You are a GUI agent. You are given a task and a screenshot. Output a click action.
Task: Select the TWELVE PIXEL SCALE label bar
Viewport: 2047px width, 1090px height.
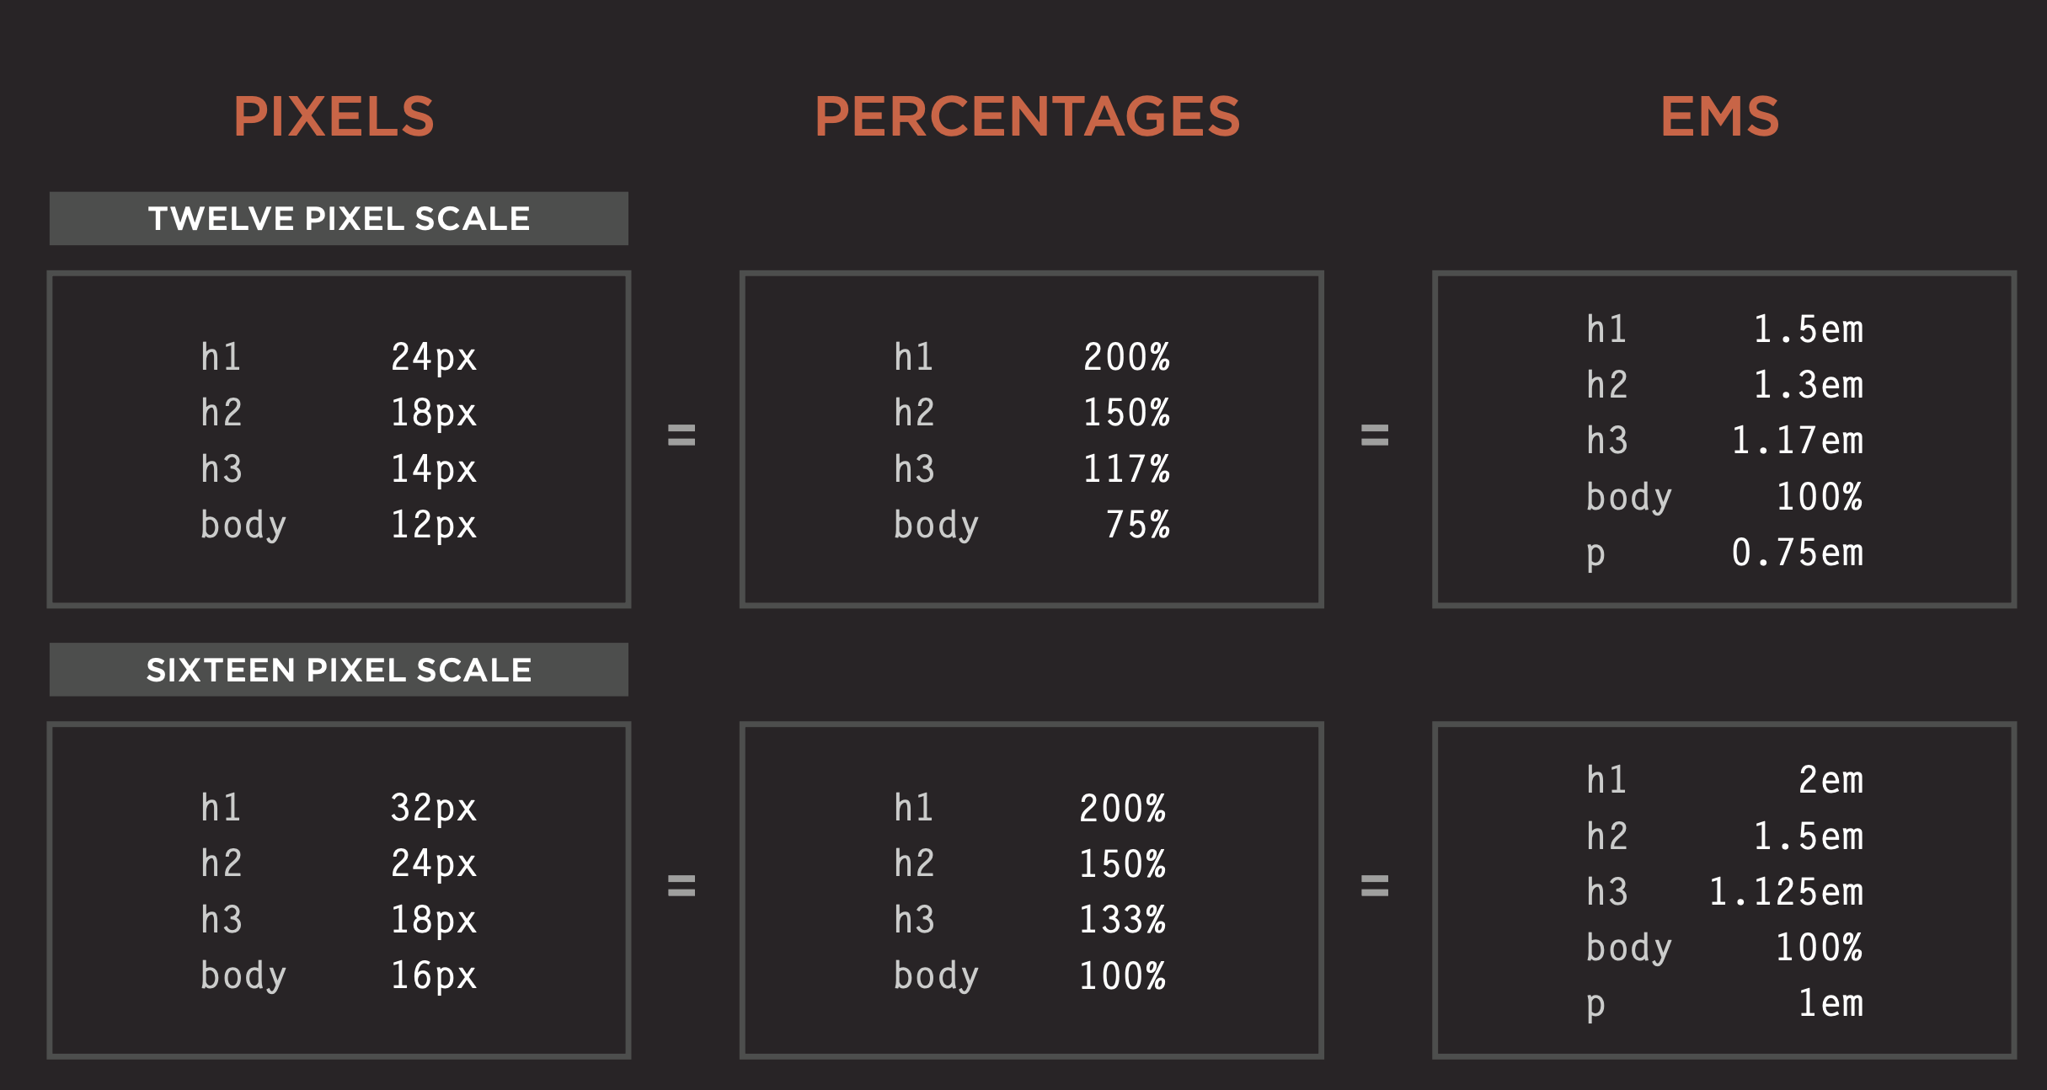tap(339, 219)
